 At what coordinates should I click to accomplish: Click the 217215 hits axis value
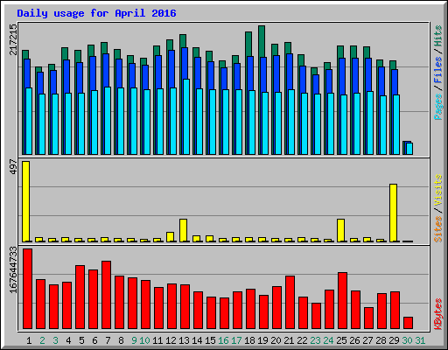point(13,39)
